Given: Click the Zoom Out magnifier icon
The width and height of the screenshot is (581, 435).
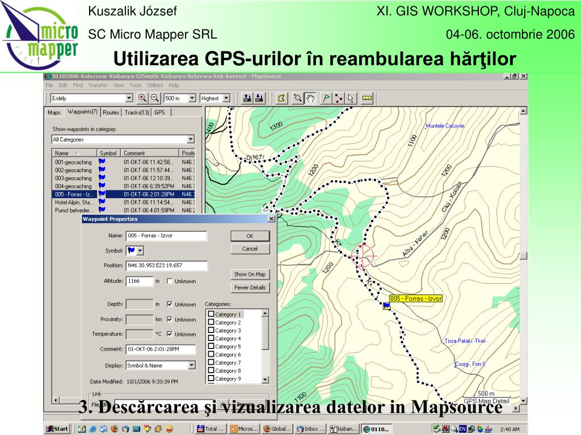Looking at the screenshot, I should click(x=155, y=98).
